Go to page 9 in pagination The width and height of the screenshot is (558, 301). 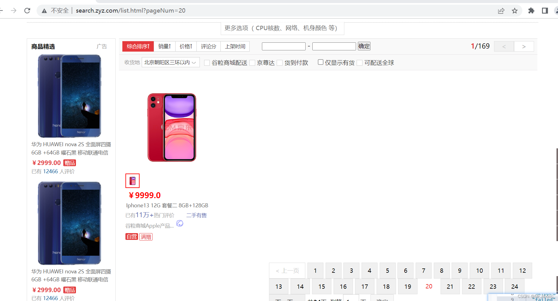[x=460, y=271]
